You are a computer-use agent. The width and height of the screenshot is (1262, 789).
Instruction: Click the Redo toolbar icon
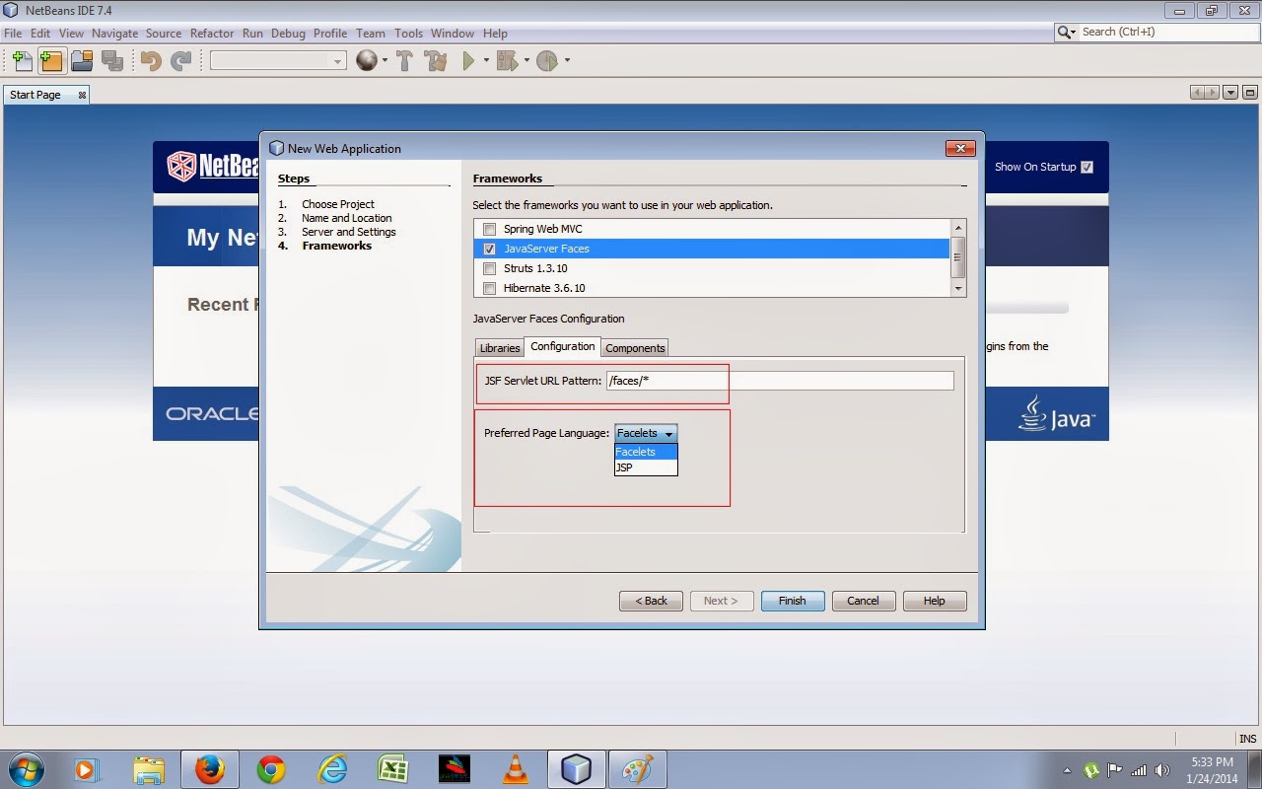[180, 61]
